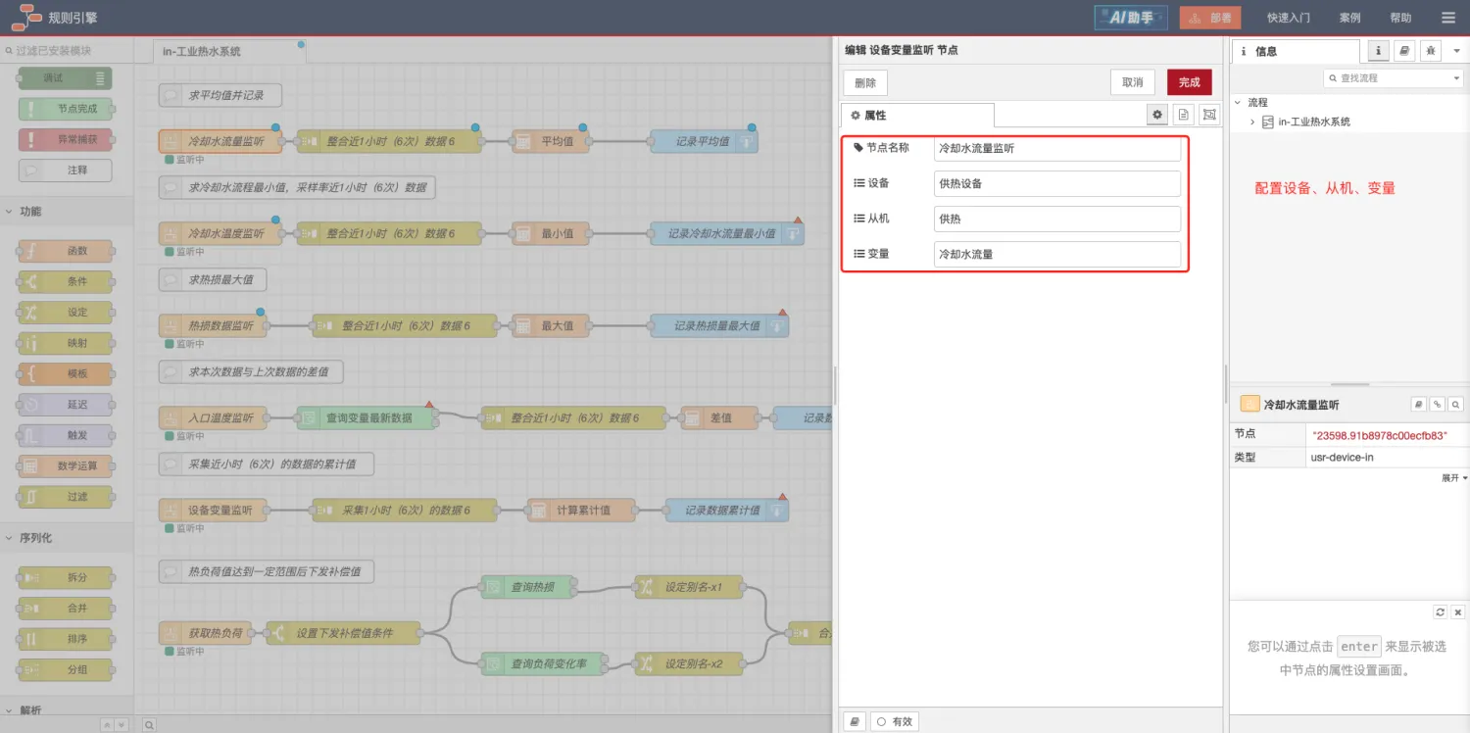This screenshot has width=1470, height=733.
Task: Open the node description document icon
Action: tap(1184, 115)
